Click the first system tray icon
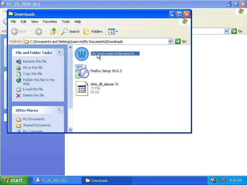This screenshot has height=185, width=247. click(x=213, y=180)
